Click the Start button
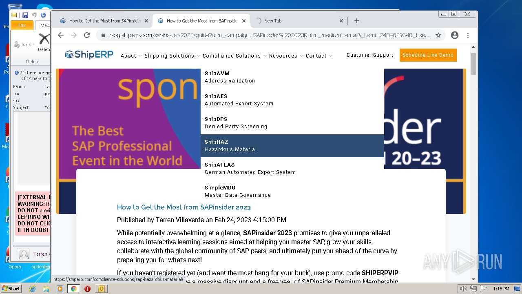The height and width of the screenshot is (294, 522). point(11,288)
